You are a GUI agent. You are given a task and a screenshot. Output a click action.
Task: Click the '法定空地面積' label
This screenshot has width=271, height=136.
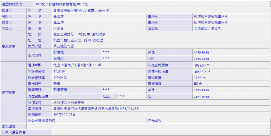[158, 65]
